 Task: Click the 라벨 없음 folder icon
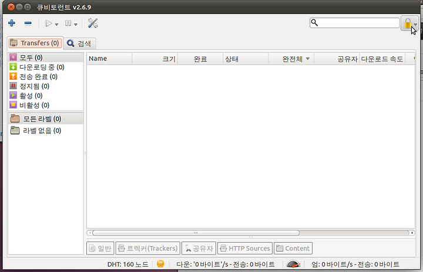coord(15,131)
